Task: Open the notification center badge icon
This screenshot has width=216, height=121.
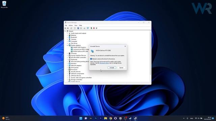Action: (x=213, y=118)
